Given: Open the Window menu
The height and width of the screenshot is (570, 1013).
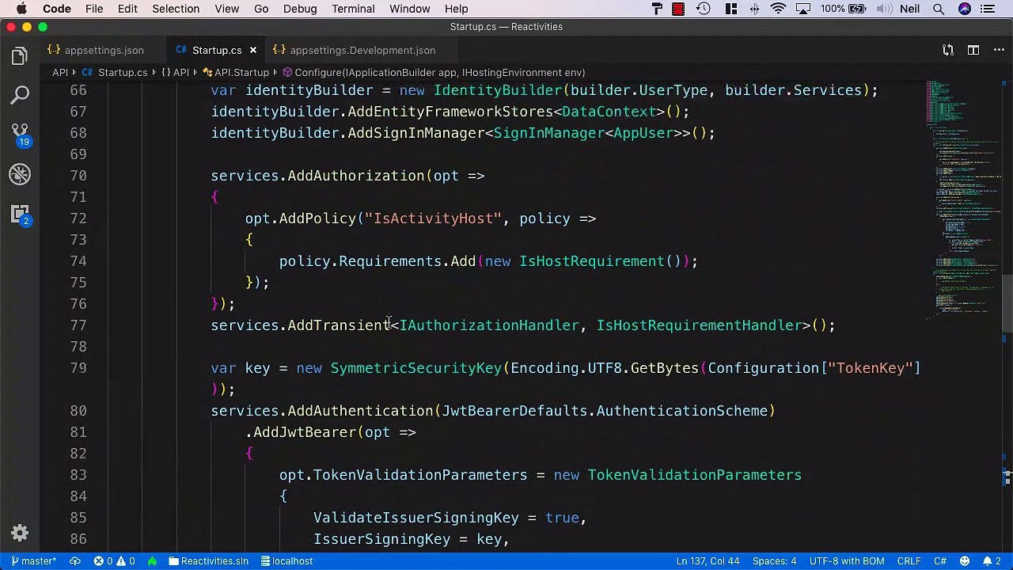Looking at the screenshot, I should tap(409, 9).
